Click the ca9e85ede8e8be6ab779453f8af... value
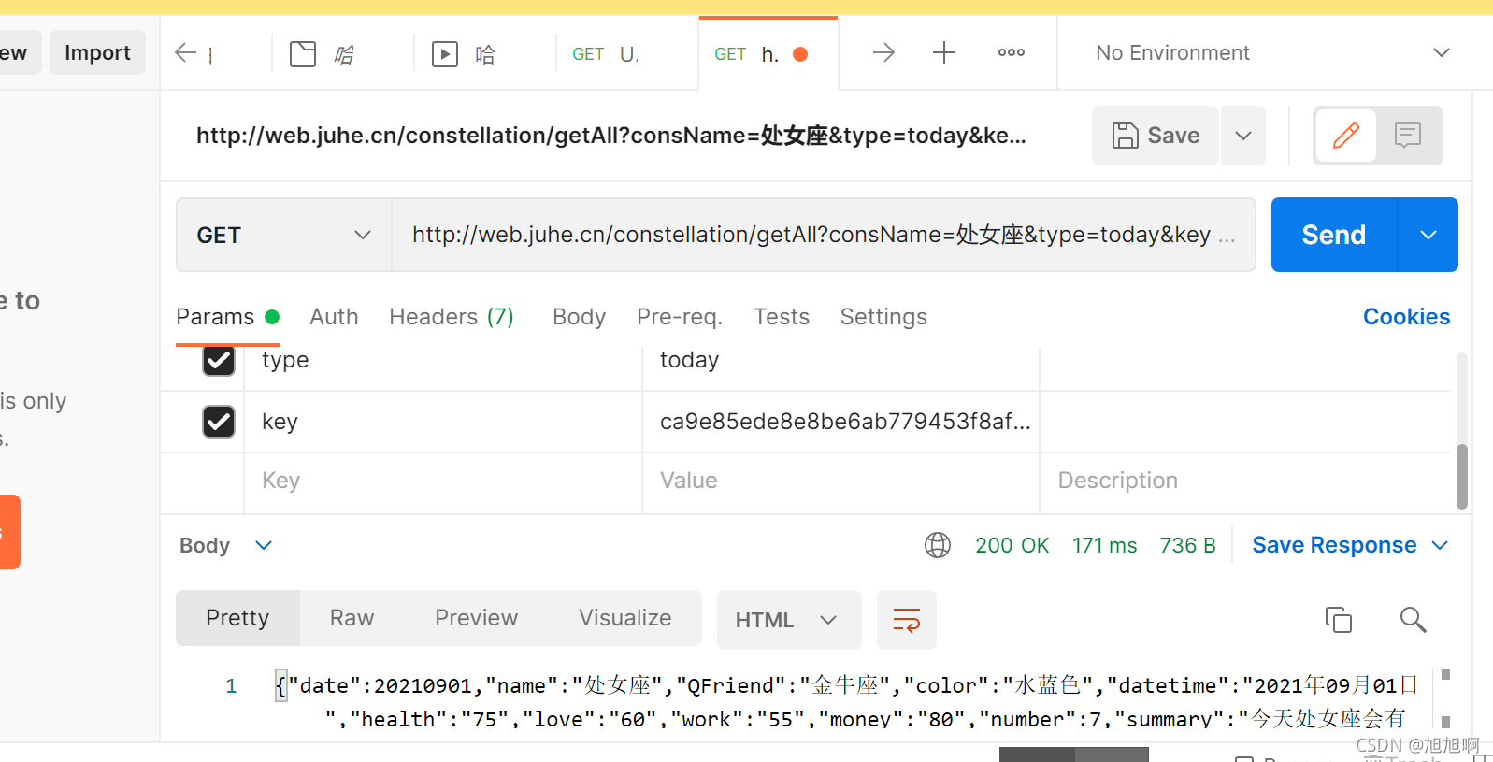The height and width of the screenshot is (762, 1493). (x=840, y=422)
